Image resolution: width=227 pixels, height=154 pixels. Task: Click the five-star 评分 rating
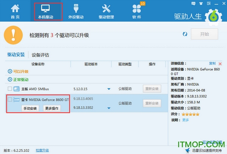pyautogui.click(x=190, y=114)
